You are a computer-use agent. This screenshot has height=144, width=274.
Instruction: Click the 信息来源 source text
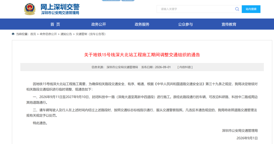[115, 67]
